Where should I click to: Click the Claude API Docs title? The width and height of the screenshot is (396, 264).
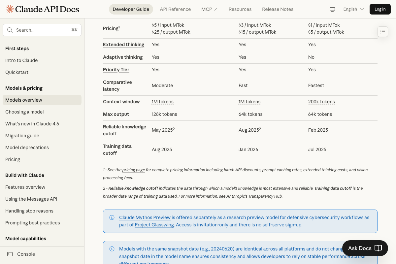click(47, 9)
